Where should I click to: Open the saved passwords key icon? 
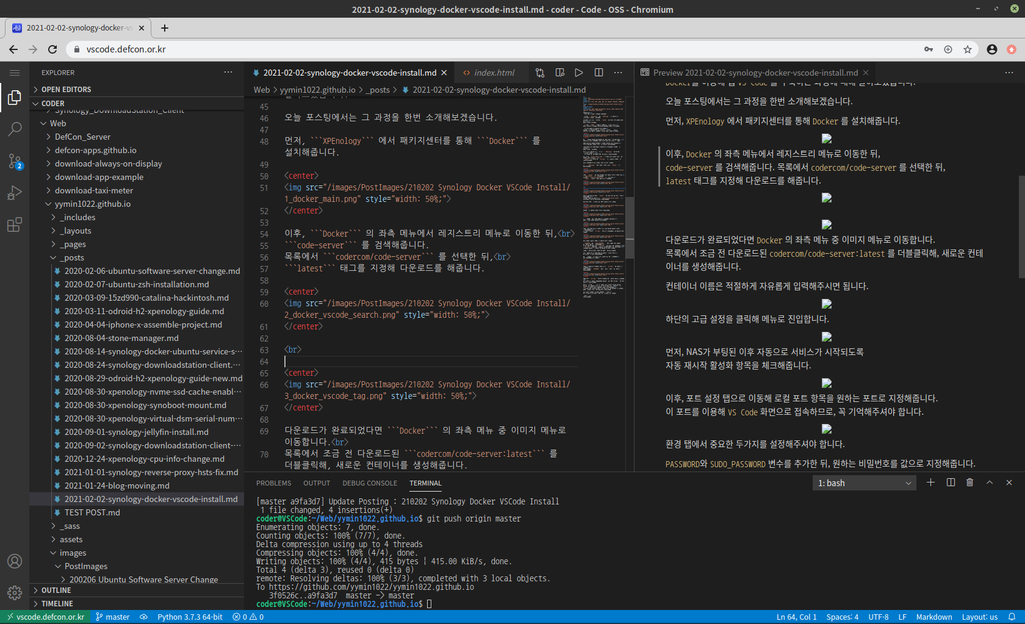tap(929, 49)
